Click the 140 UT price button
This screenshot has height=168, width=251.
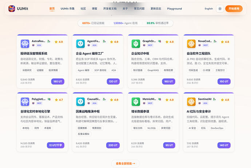(224, 145)
